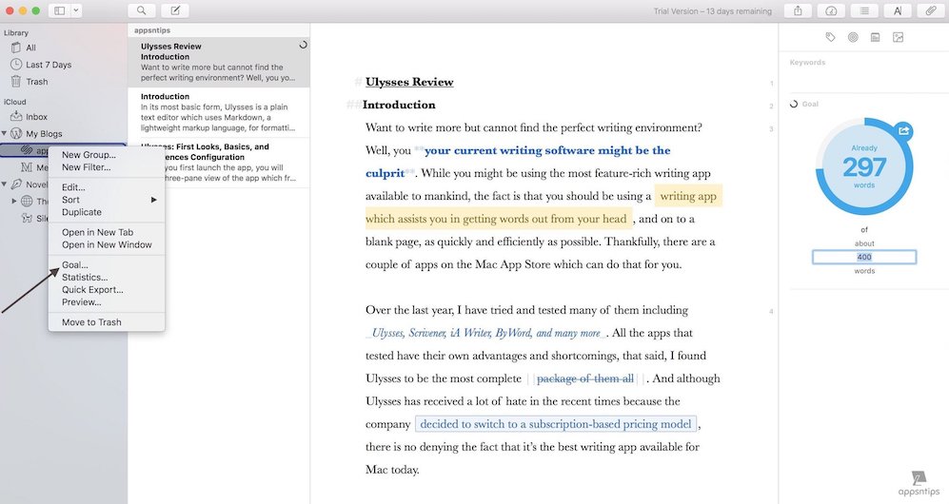Collapse the My Blogs group triangle
Screen dimensions: 949x504
pyautogui.click(x=6, y=134)
